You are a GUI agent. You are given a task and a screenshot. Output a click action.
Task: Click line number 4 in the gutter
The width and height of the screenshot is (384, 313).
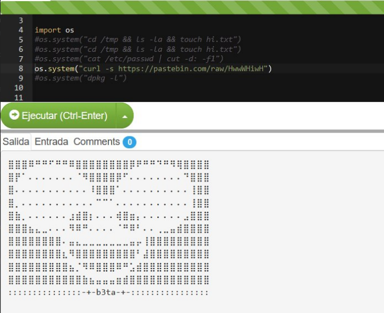(21, 30)
